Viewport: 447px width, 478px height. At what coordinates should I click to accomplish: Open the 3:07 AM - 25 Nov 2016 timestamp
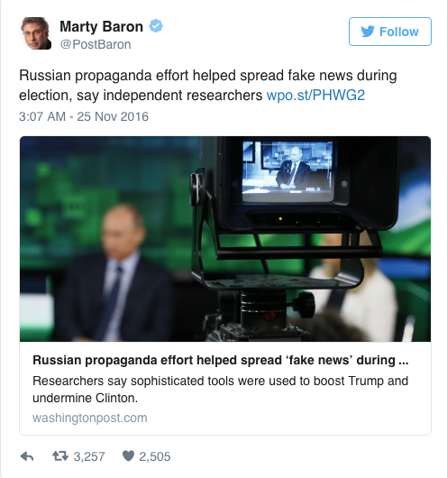tap(84, 116)
